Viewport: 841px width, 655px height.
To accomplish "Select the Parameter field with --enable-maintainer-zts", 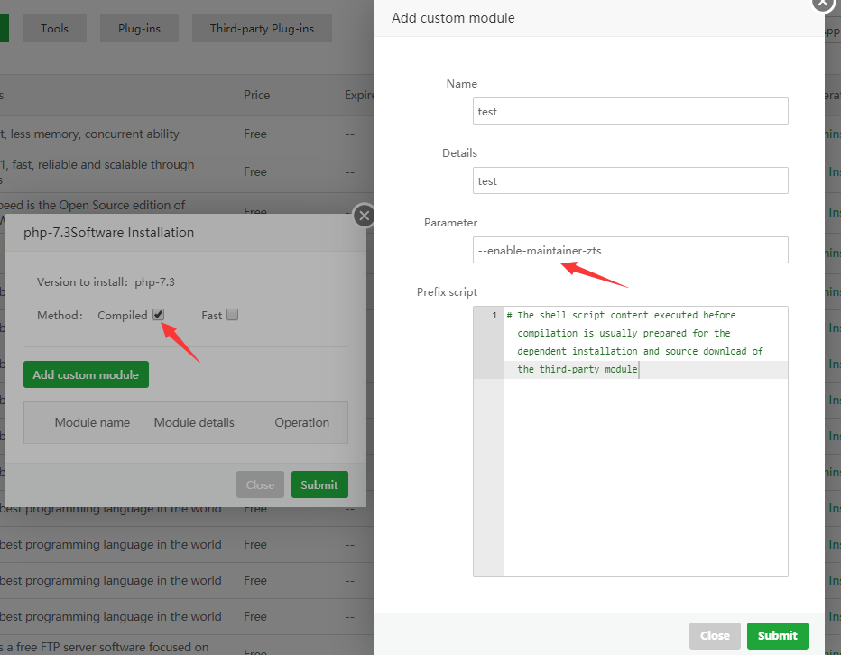I will [x=630, y=250].
